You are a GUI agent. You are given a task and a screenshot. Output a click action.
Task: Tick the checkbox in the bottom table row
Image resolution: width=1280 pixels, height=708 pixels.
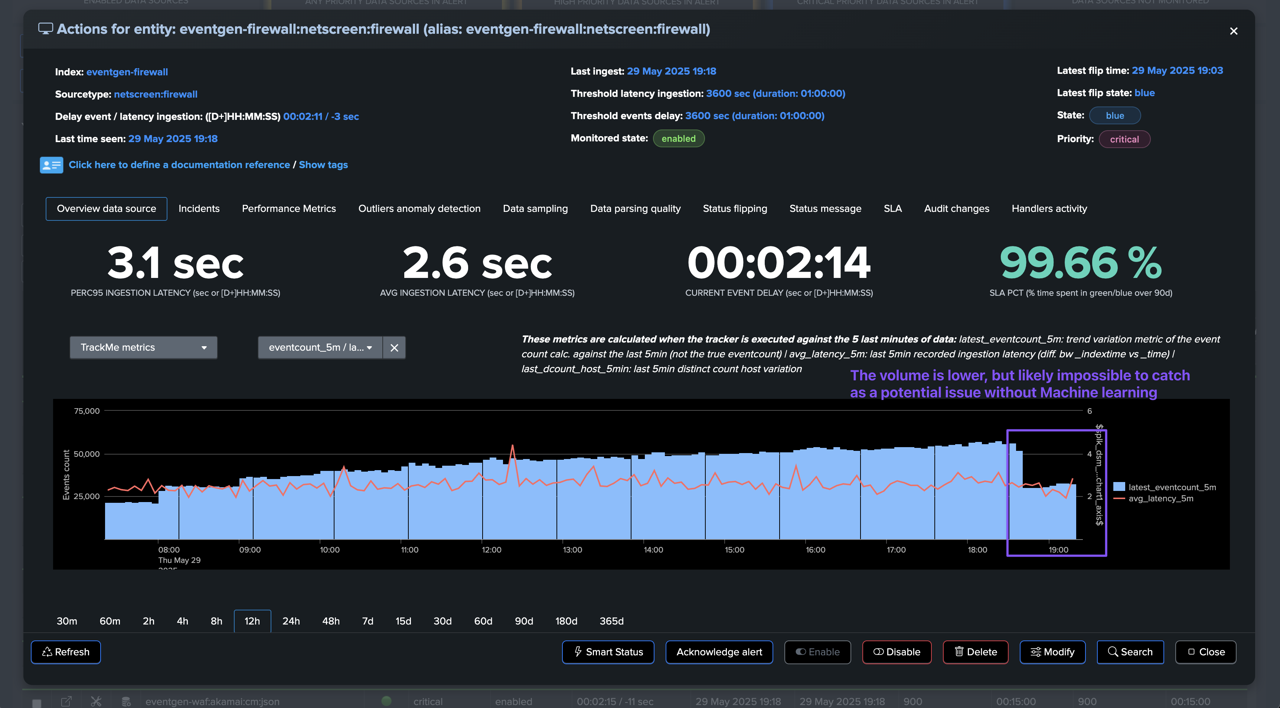point(37,702)
